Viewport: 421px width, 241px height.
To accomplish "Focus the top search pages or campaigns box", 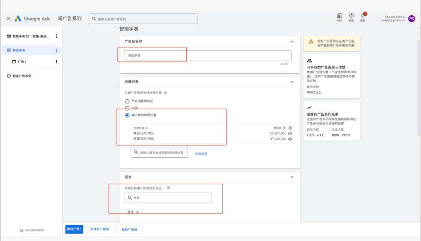I will [143, 19].
